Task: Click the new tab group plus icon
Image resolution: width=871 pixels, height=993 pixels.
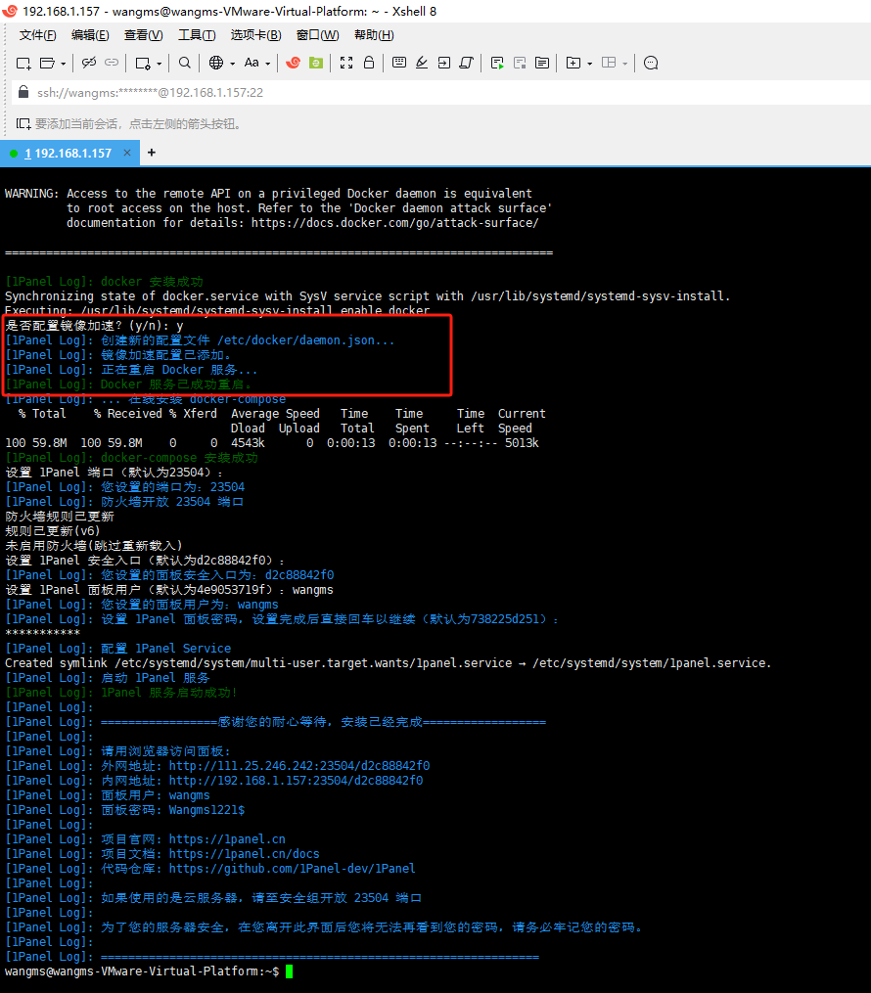Action: (573, 62)
